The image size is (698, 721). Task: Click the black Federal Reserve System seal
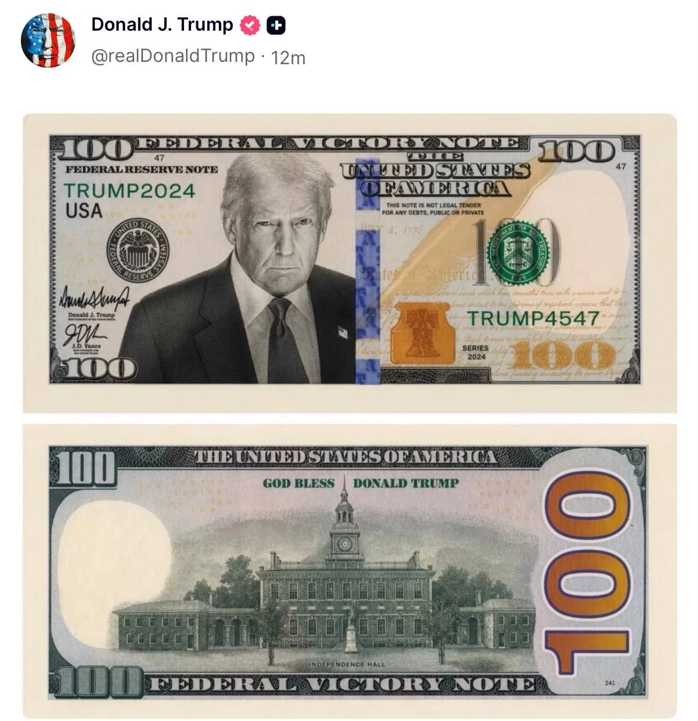click(138, 252)
